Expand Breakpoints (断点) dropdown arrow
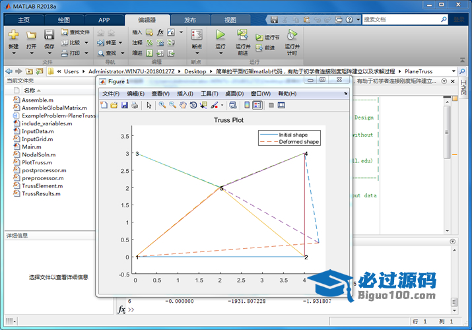The image size is (472, 330). click(x=197, y=53)
